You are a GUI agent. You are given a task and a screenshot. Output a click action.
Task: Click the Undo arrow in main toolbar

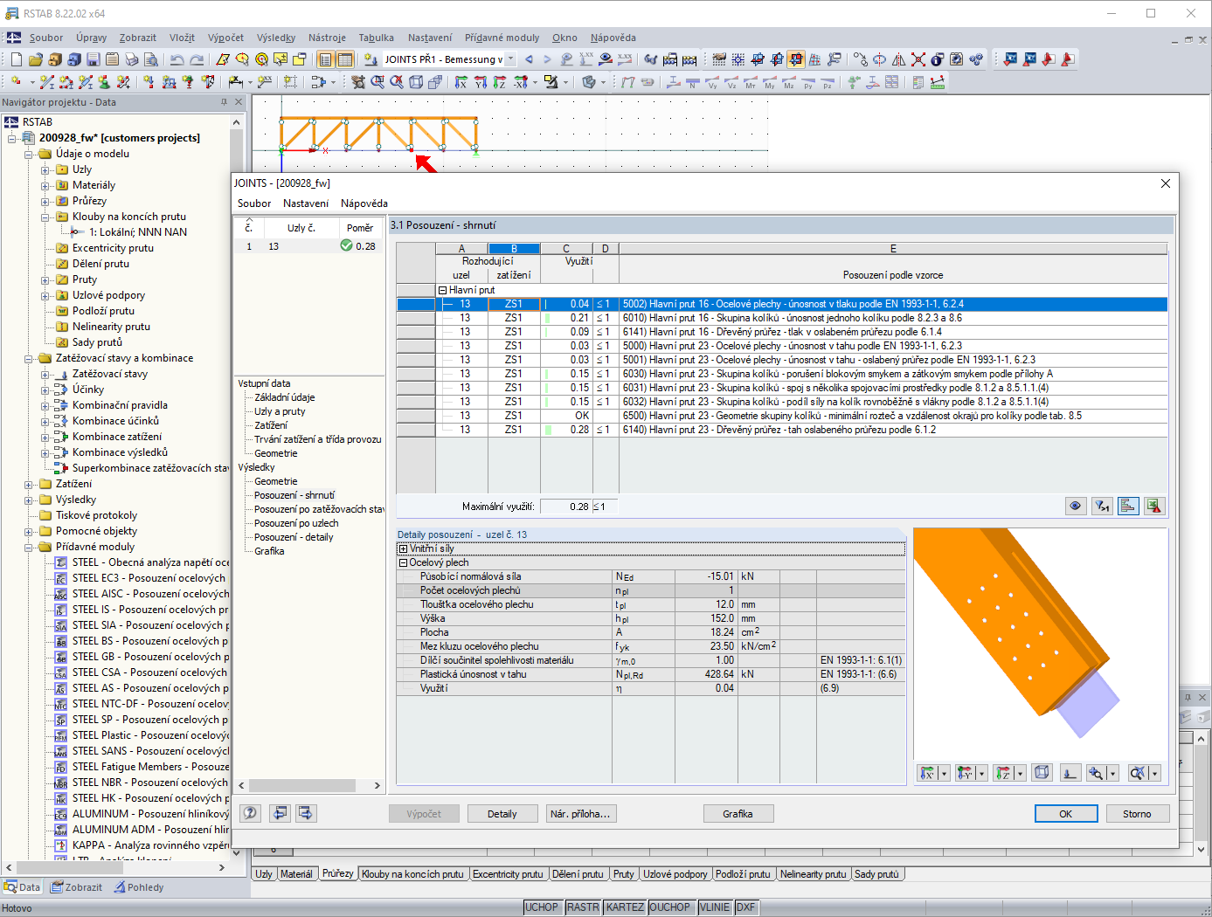[177, 59]
